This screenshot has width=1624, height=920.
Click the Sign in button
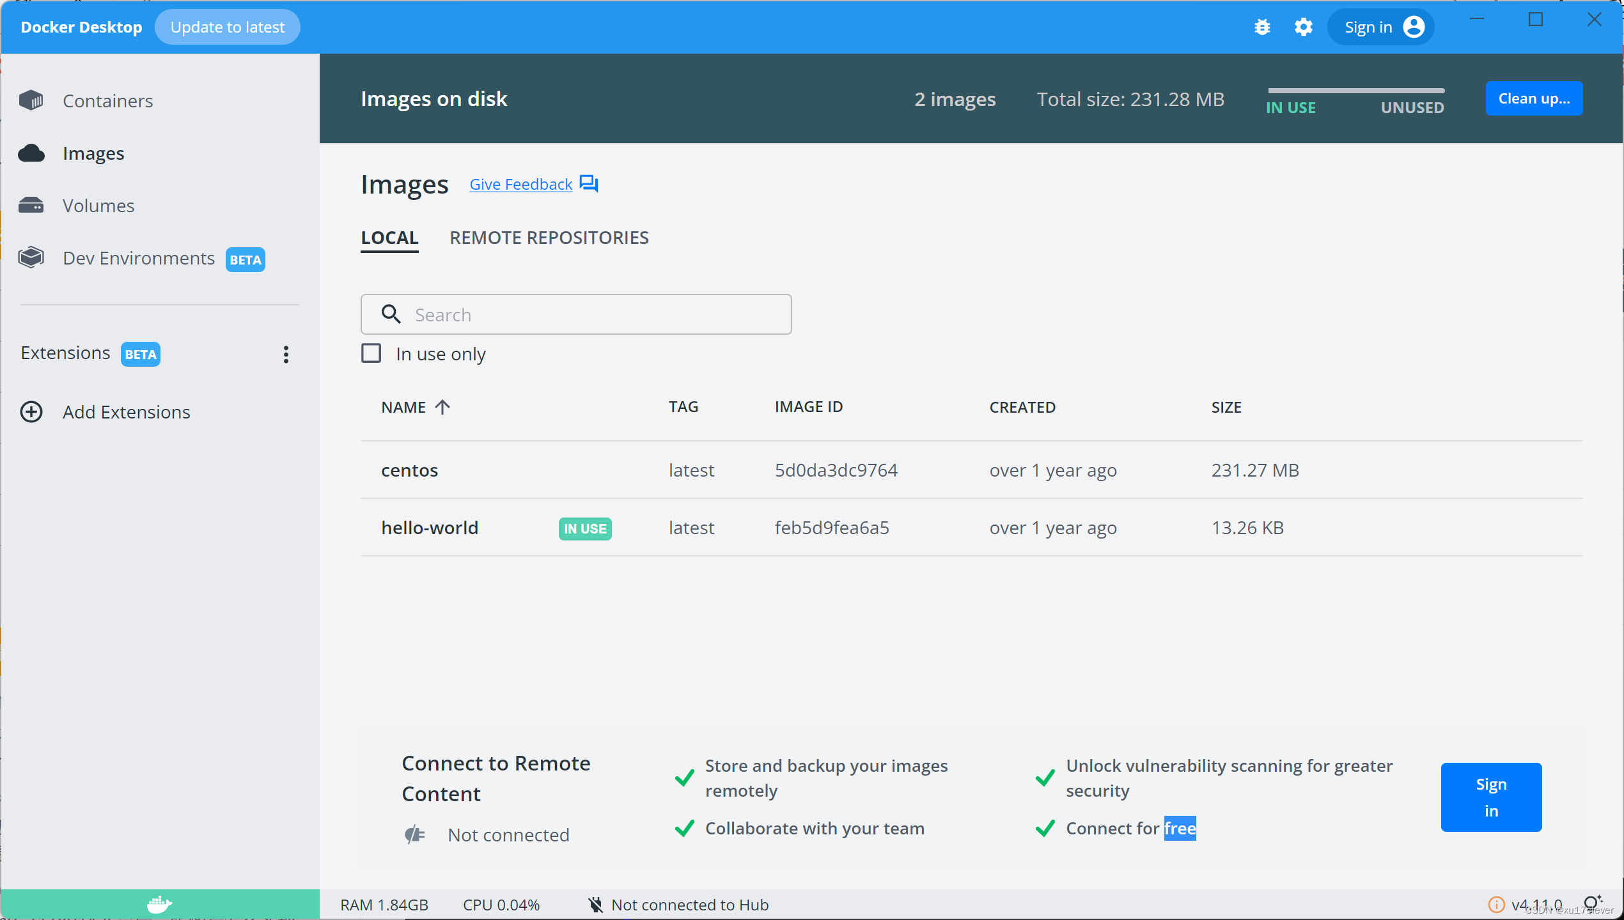pyautogui.click(x=1491, y=796)
